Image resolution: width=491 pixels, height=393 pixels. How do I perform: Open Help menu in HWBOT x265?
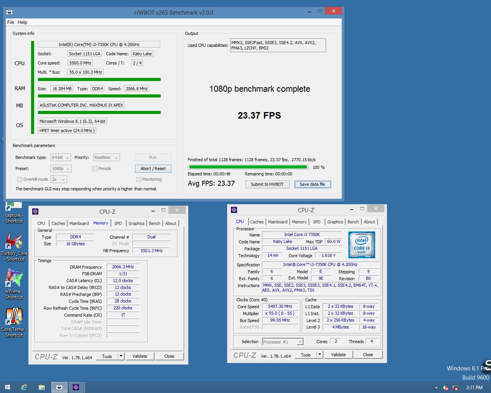pos(22,22)
